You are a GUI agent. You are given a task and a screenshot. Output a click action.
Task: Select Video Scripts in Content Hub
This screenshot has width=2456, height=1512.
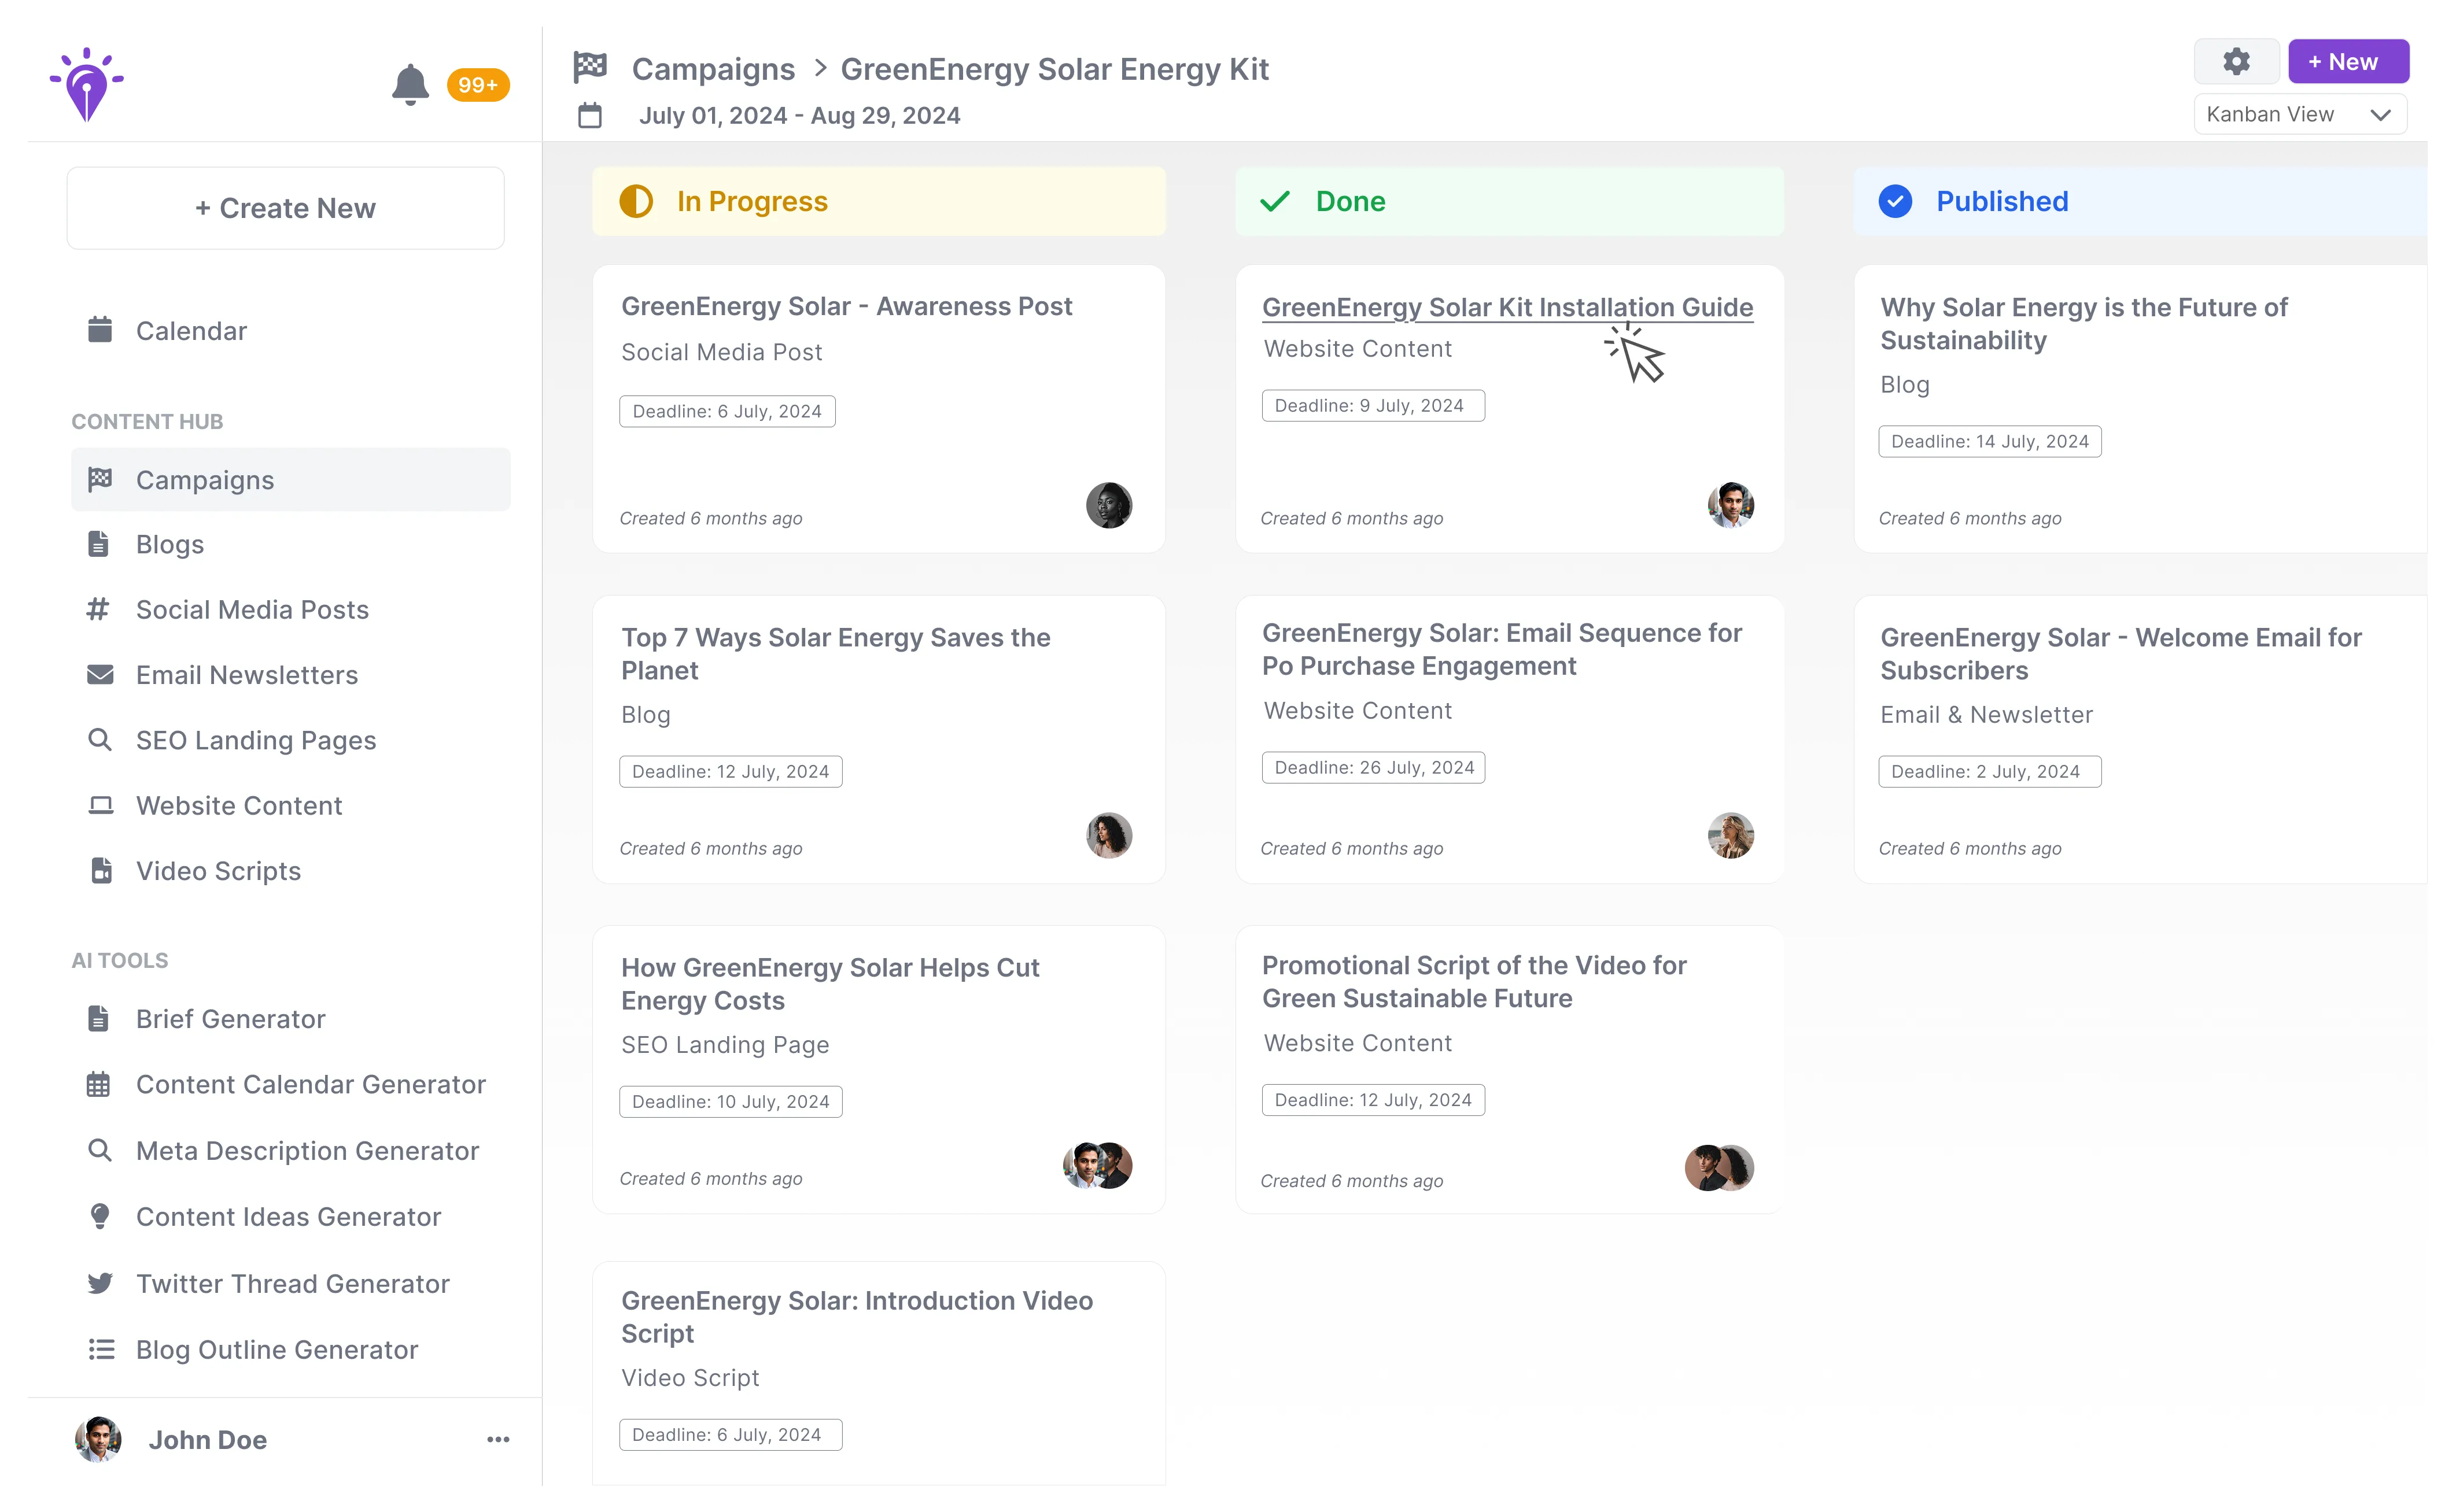218,871
